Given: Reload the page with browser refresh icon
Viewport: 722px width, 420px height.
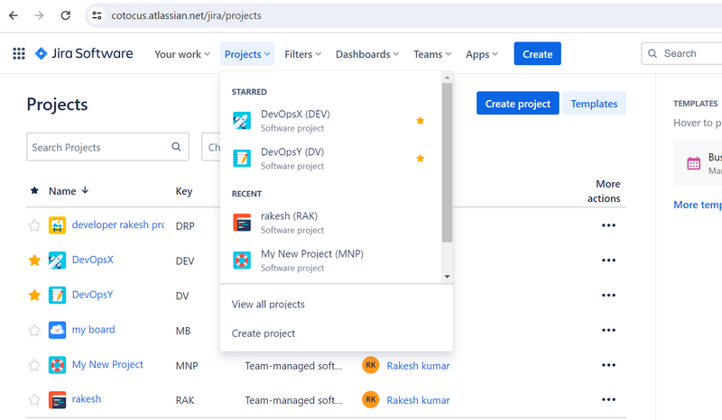Looking at the screenshot, I should pyautogui.click(x=65, y=15).
